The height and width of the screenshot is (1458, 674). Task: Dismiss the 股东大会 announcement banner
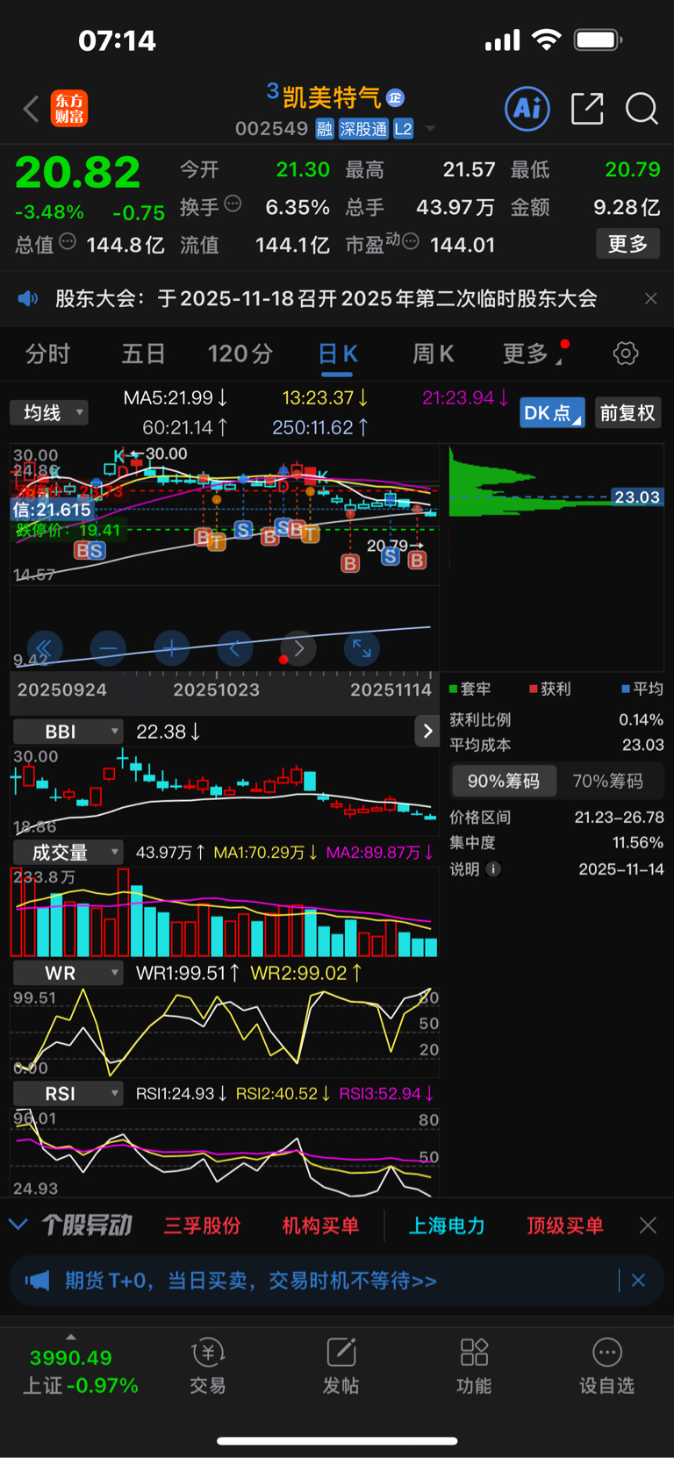click(x=650, y=298)
